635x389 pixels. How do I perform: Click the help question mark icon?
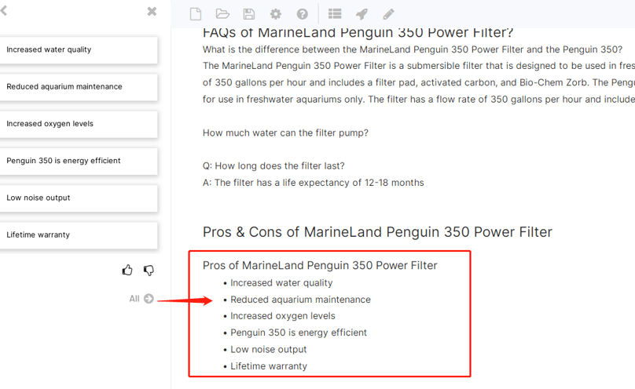(302, 14)
